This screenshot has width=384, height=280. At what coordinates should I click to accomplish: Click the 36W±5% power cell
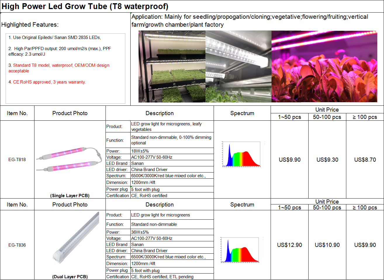click(x=172, y=232)
